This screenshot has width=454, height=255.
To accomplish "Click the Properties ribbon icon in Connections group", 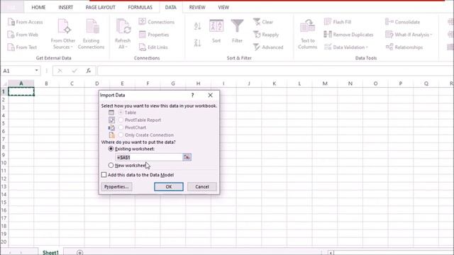I will (x=142, y=35).
